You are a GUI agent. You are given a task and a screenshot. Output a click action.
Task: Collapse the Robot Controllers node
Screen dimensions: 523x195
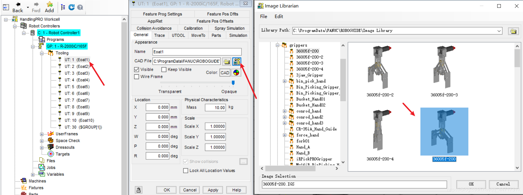(x=15, y=26)
